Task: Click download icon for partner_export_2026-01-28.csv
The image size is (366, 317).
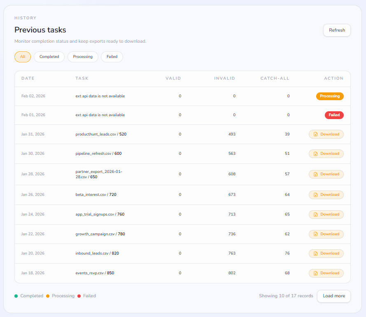Action: (x=316, y=174)
